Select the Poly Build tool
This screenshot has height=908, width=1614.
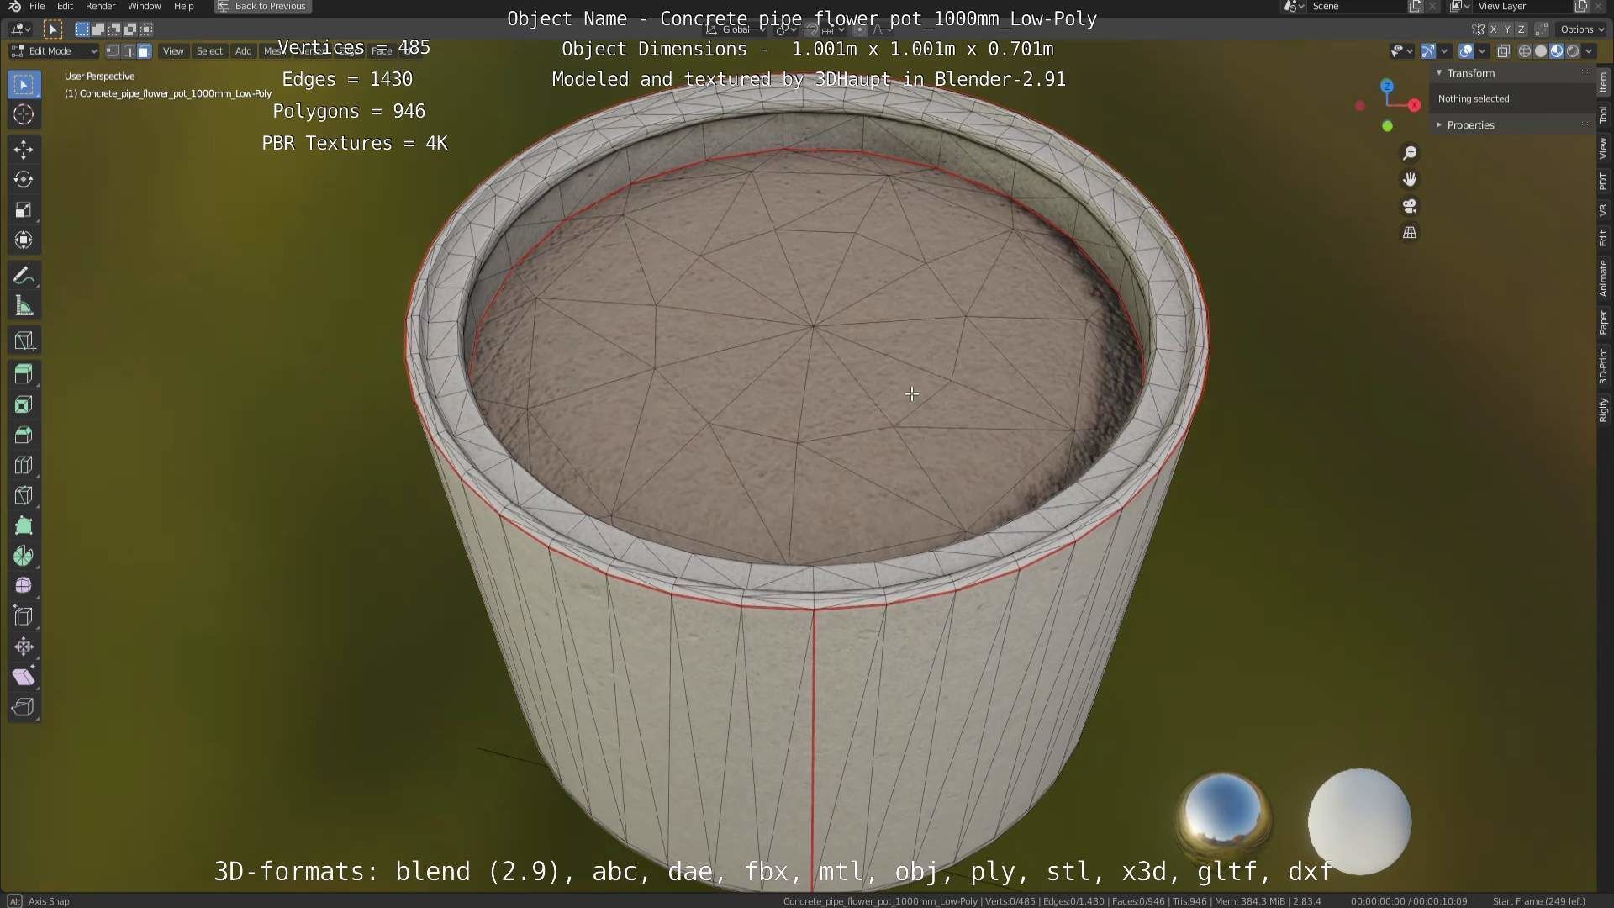click(24, 525)
